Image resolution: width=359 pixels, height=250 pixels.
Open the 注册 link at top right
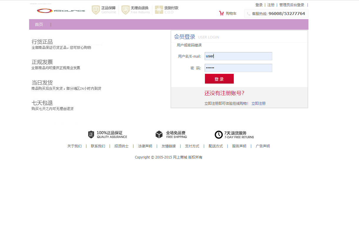tap(270, 5)
